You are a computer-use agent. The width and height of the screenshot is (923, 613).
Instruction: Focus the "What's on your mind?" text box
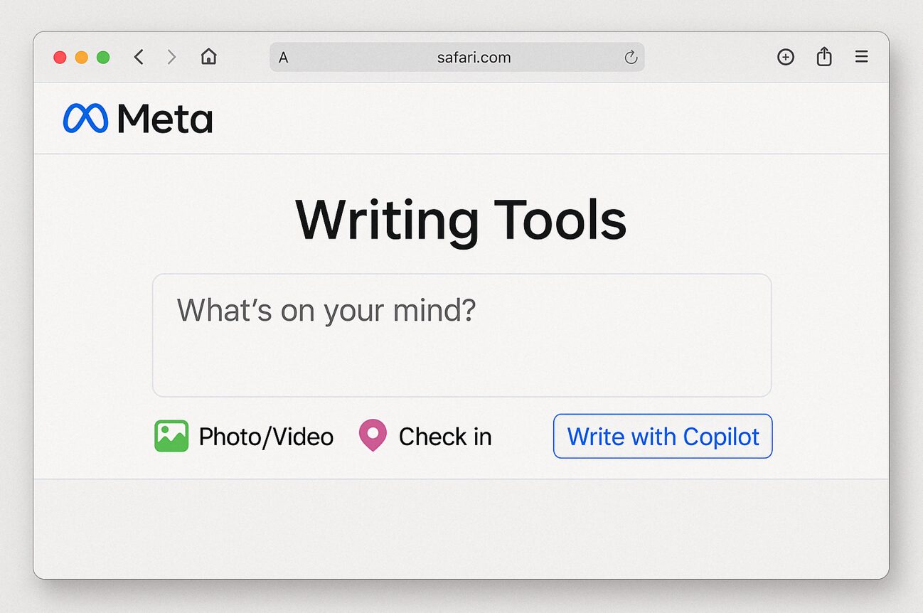pyautogui.click(x=461, y=335)
